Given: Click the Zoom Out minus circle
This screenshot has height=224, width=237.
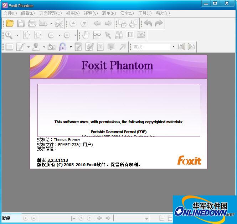Looking at the screenshot, I should pyautogui.click(x=51, y=35).
